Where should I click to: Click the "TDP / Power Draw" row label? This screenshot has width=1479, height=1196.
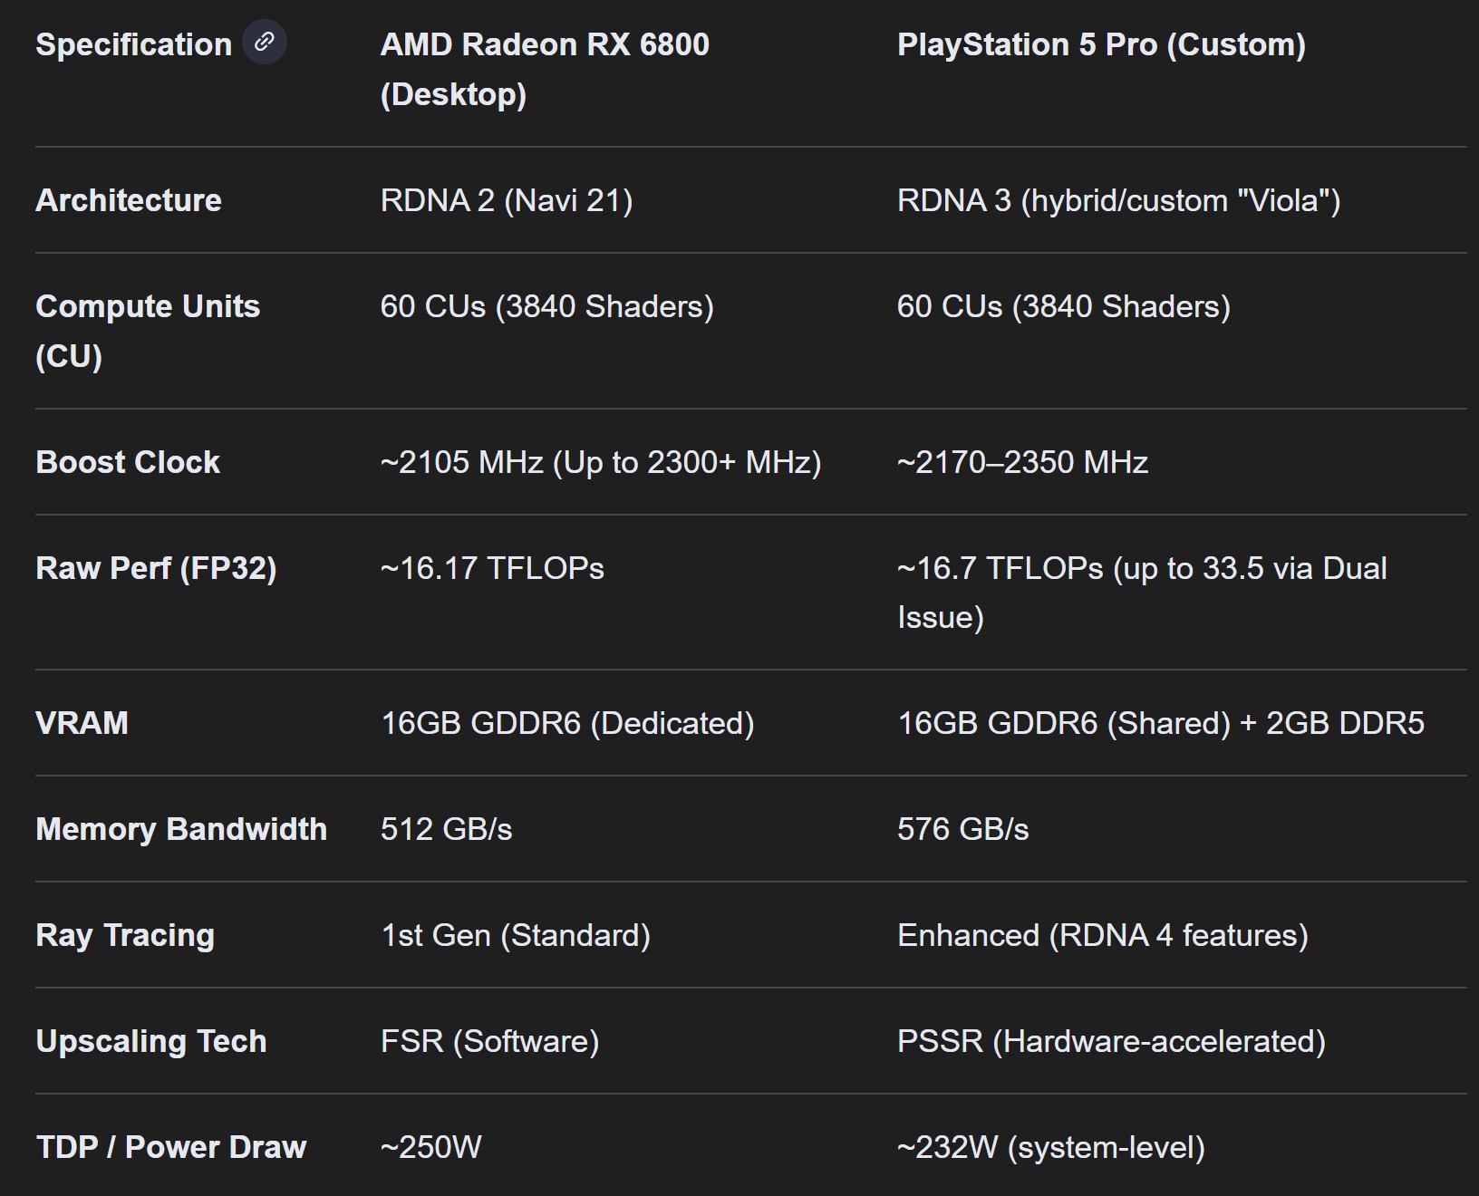[171, 1147]
